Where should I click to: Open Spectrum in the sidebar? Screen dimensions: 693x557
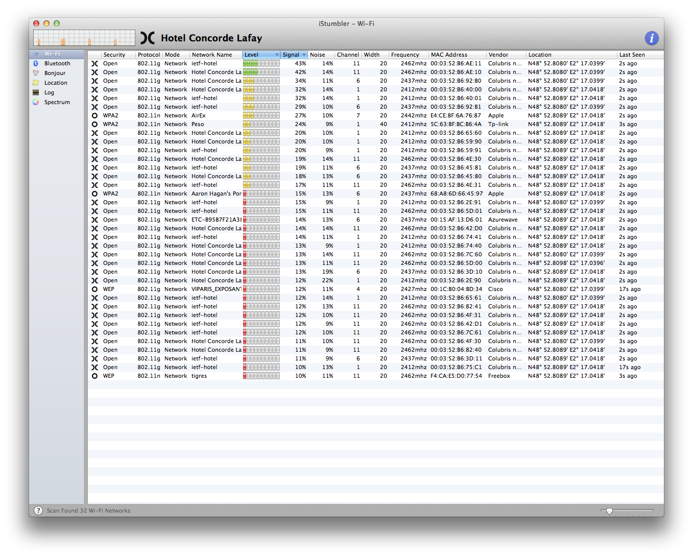57,102
